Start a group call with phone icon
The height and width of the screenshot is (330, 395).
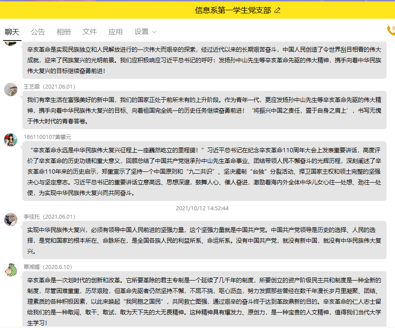coord(391,30)
